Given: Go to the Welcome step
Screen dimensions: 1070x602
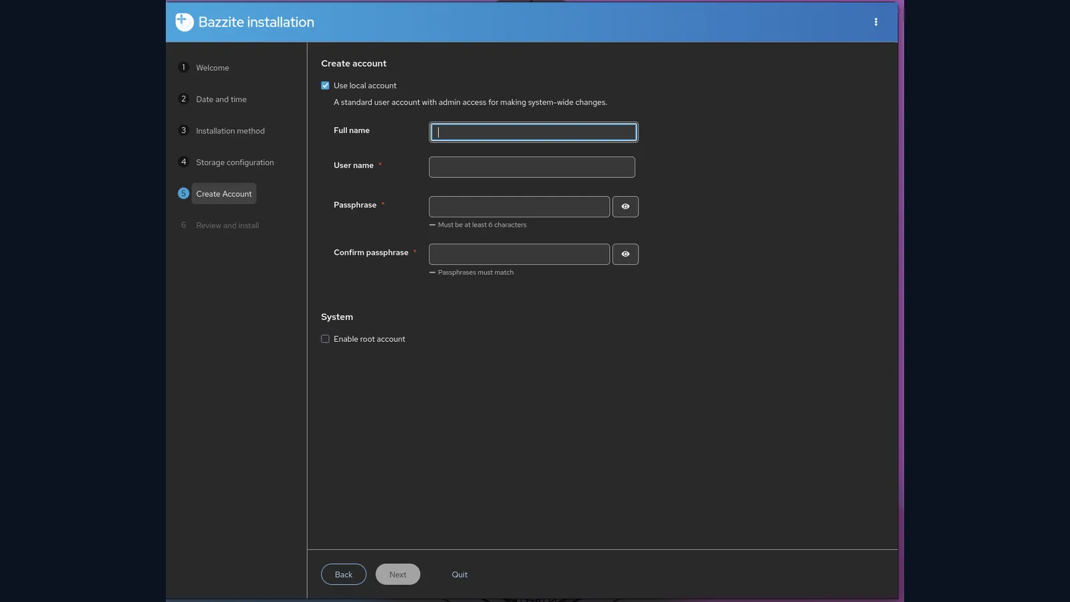Looking at the screenshot, I should [x=212, y=68].
